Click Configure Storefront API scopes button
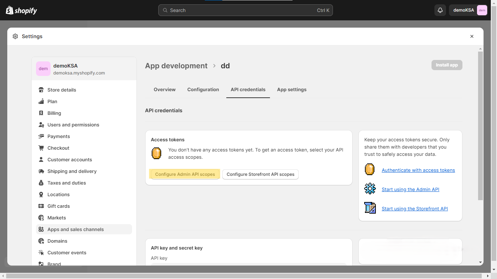Screen dimensions: 497x279 [x=261, y=174]
